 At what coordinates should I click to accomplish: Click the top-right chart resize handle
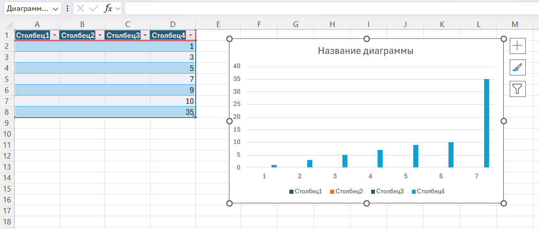pos(504,39)
